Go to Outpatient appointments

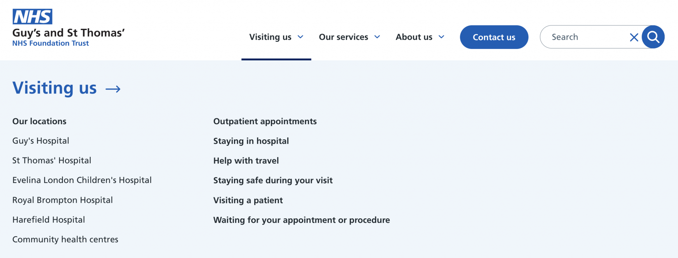click(265, 121)
